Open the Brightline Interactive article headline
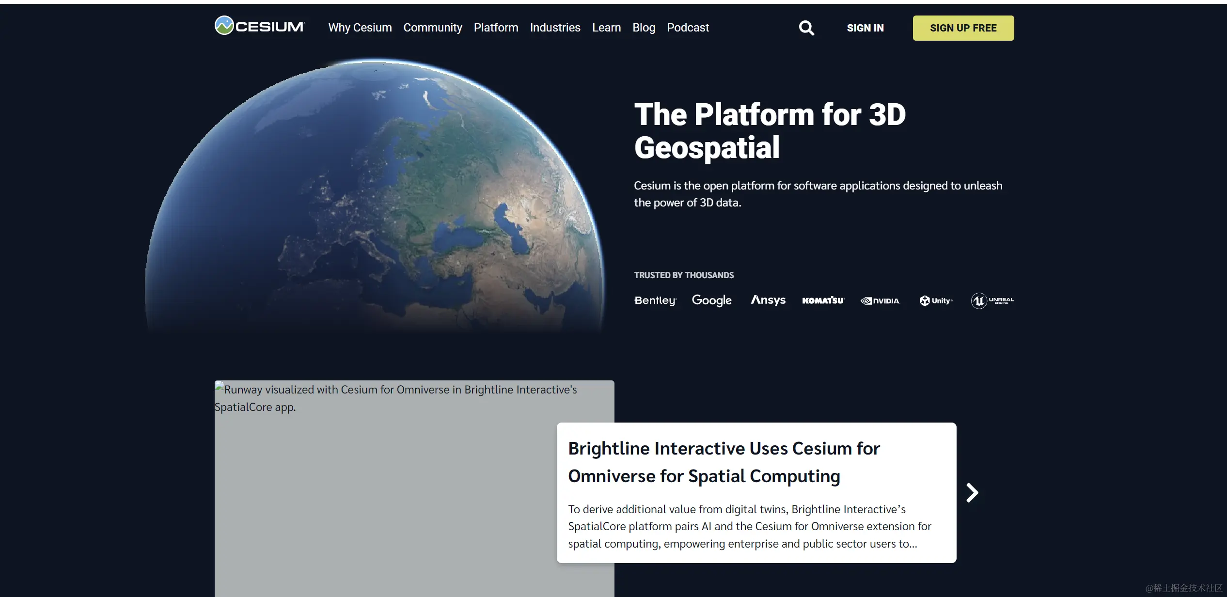Image resolution: width=1227 pixels, height=597 pixels. click(724, 462)
